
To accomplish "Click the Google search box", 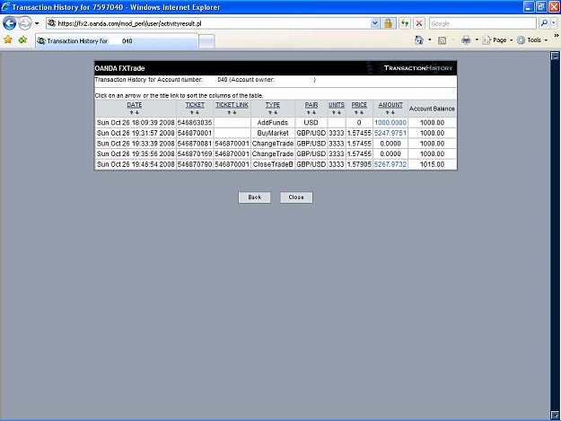I will [483, 23].
